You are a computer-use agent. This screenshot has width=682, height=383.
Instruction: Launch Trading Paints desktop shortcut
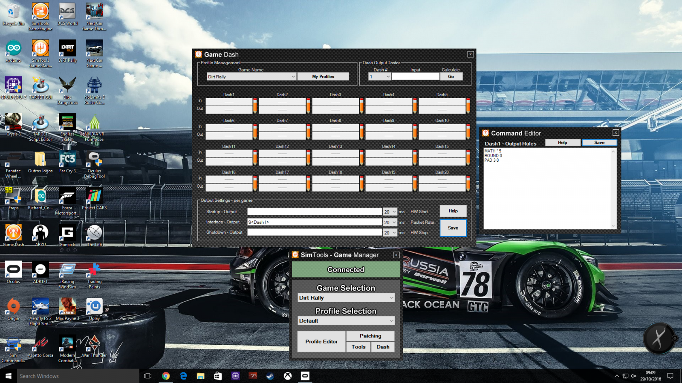94,274
